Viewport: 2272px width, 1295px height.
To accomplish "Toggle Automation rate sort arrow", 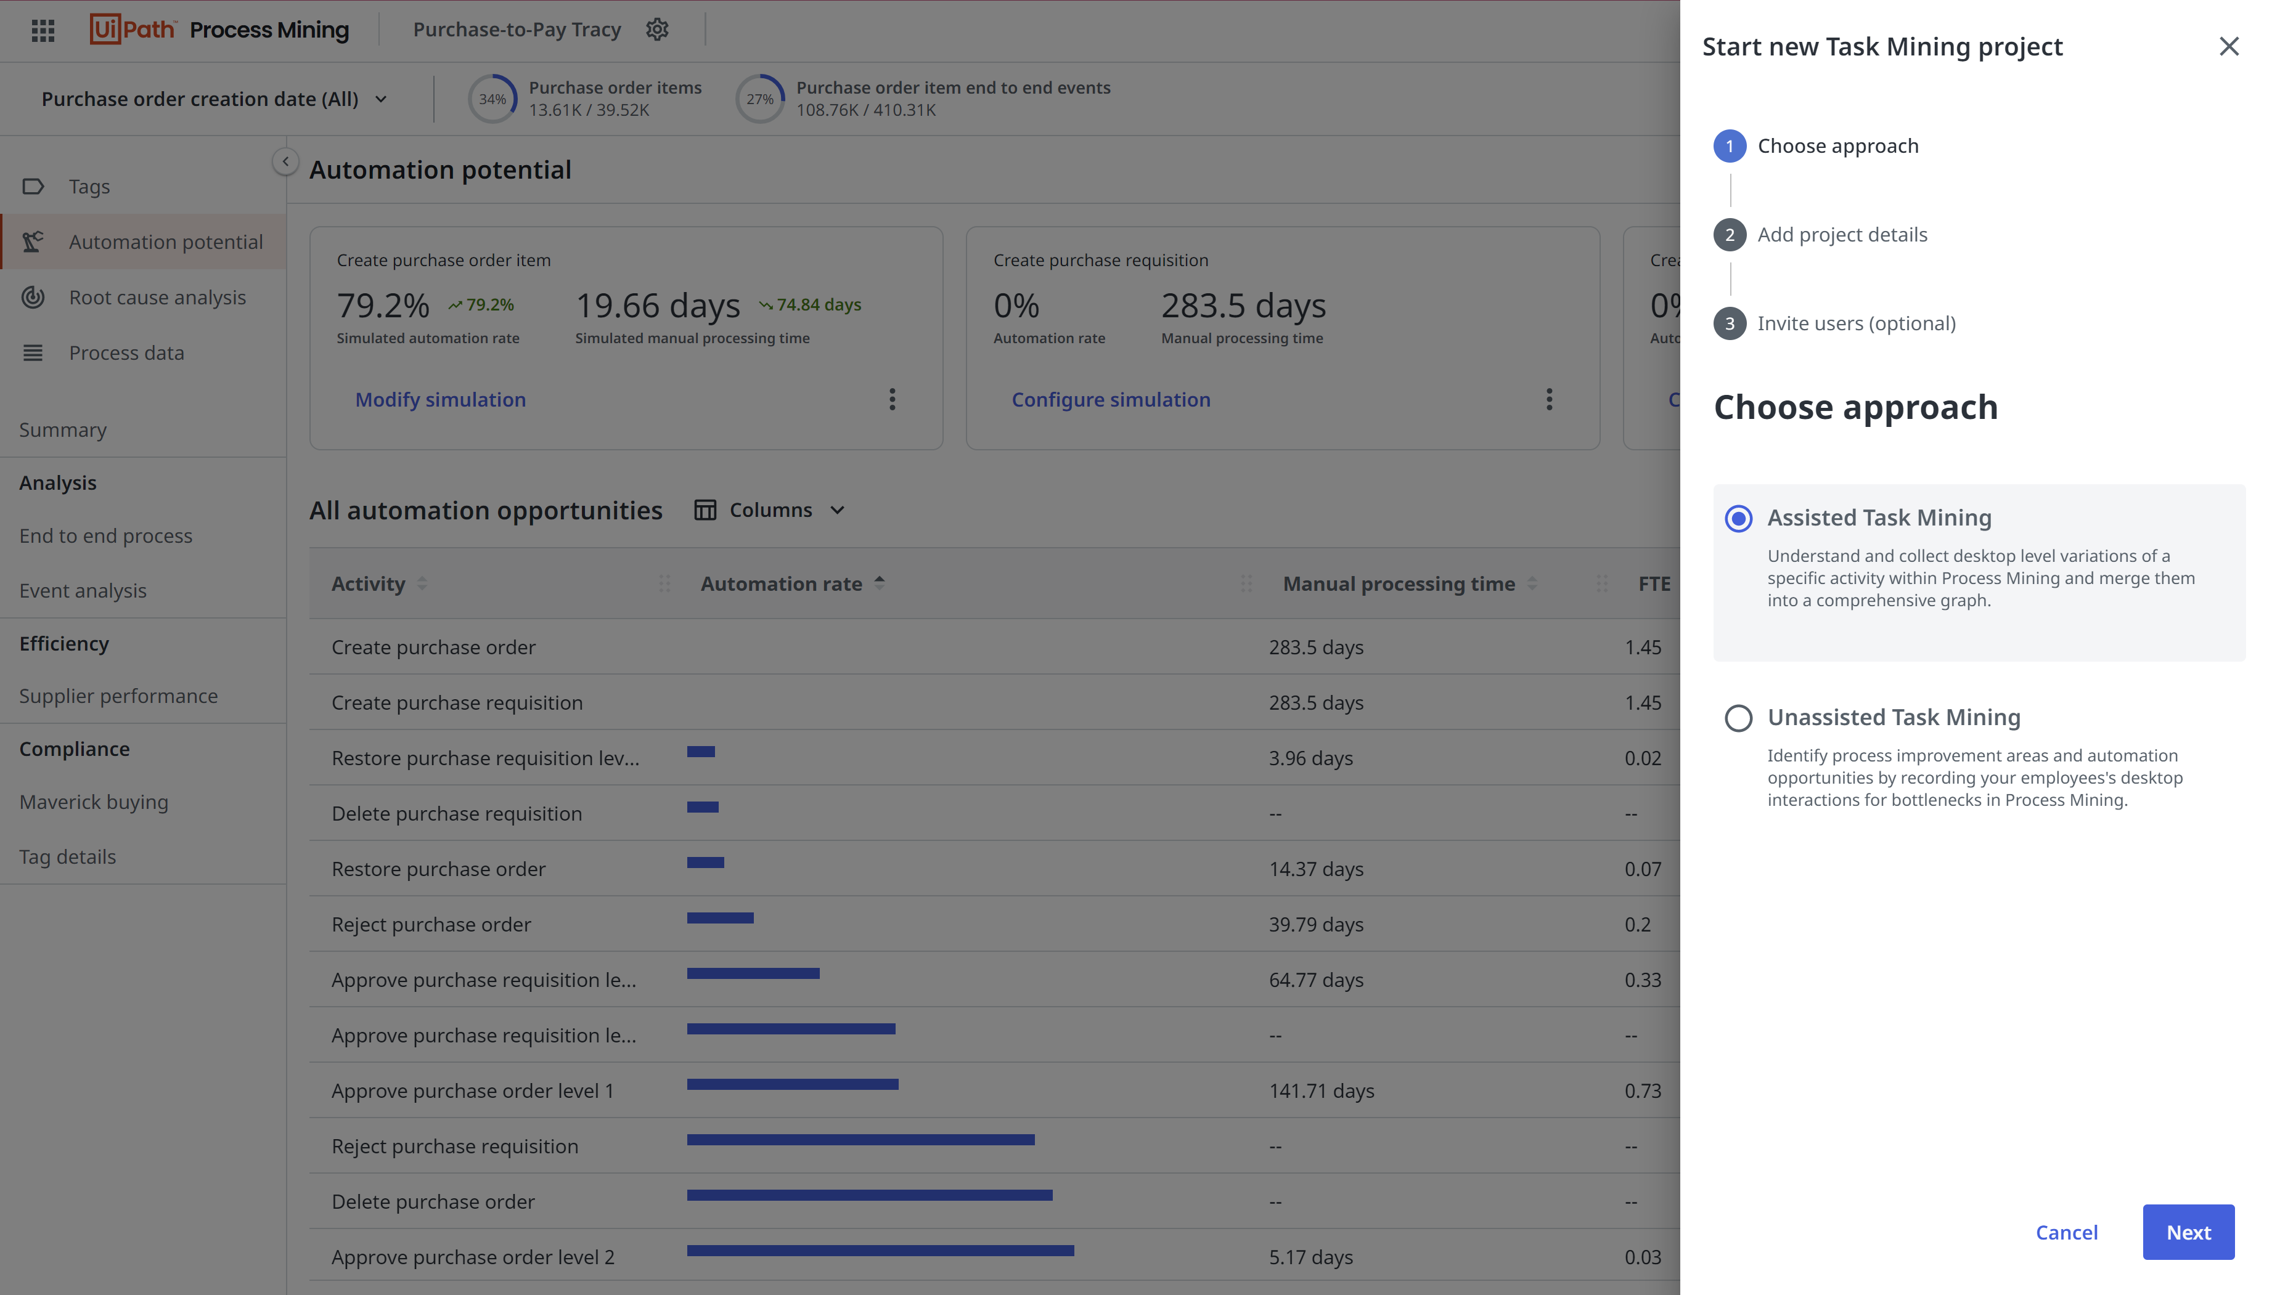I will click(x=879, y=583).
